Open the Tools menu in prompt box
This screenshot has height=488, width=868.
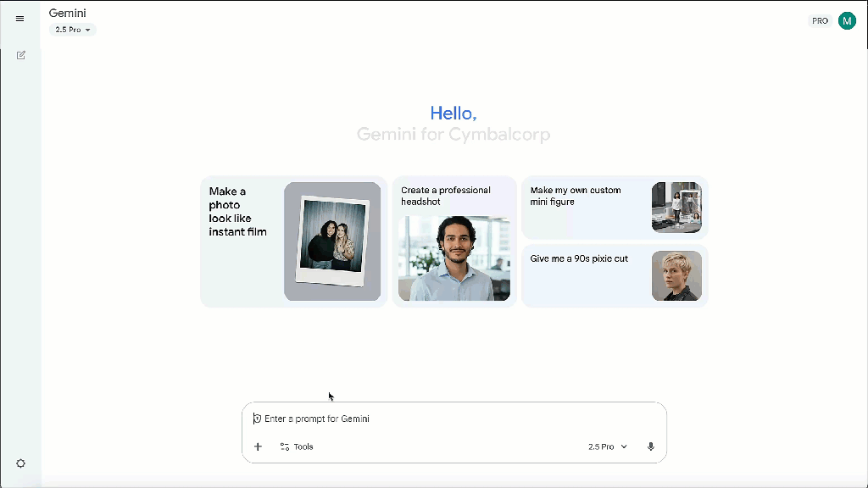click(297, 446)
